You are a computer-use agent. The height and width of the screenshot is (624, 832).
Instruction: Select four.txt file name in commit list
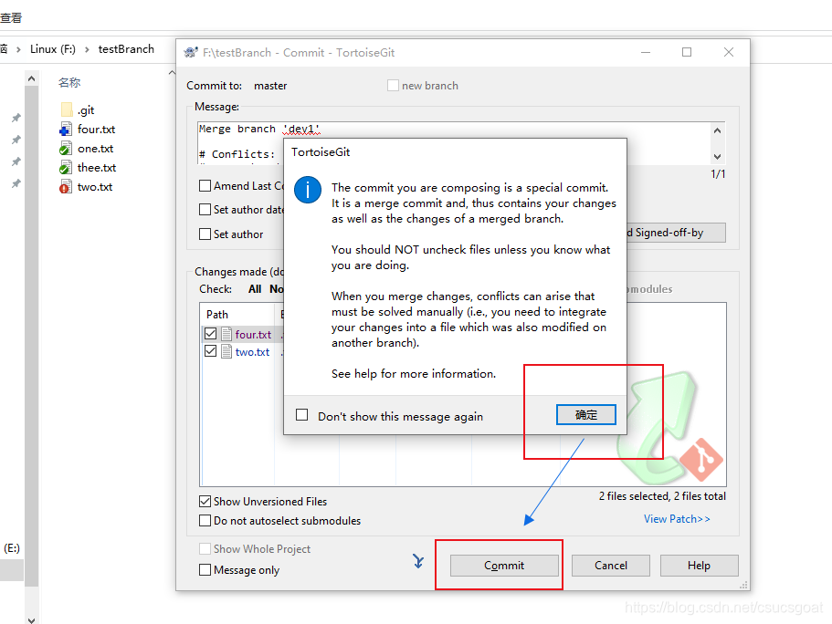[253, 335]
